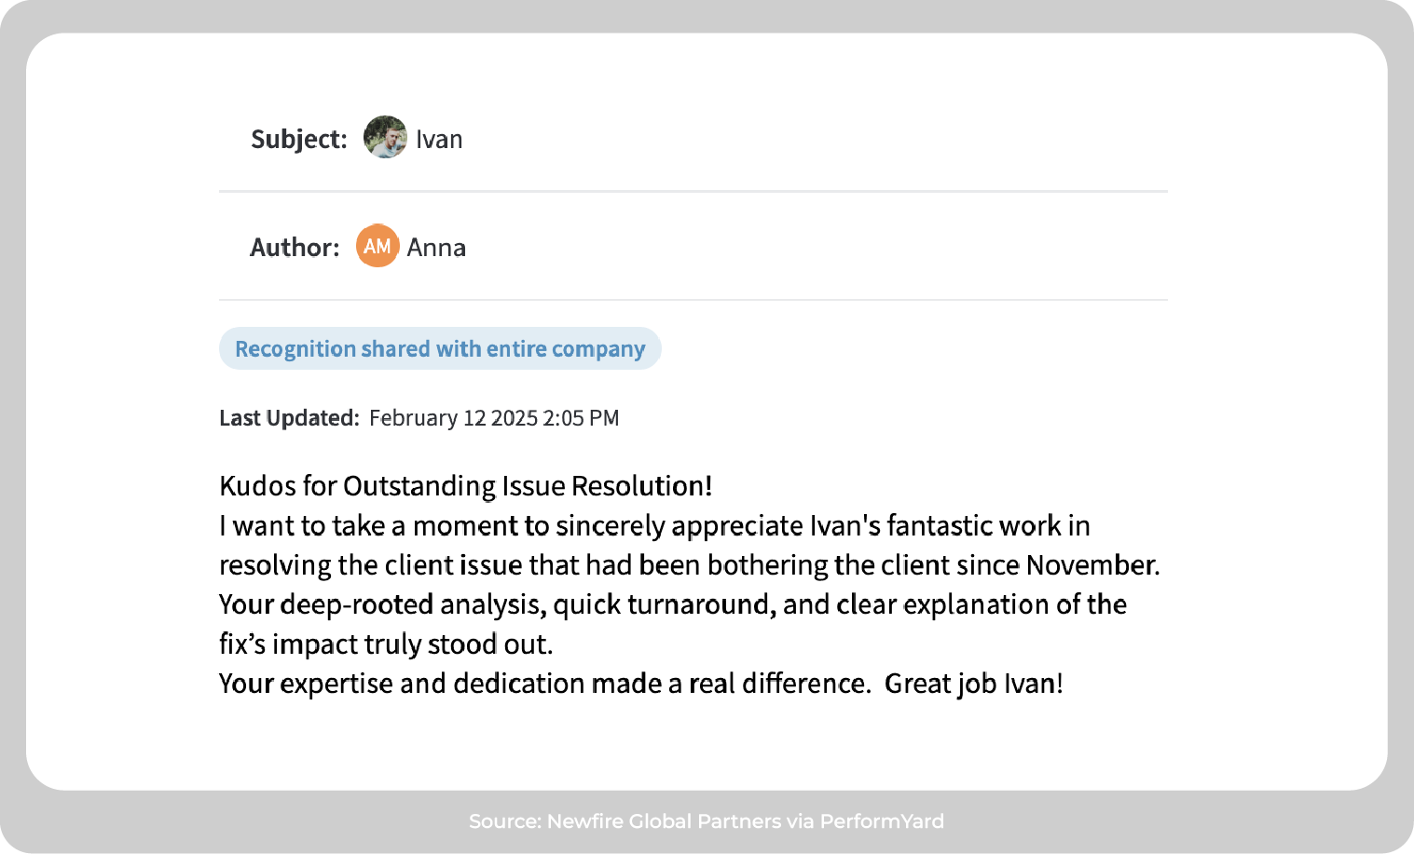Click "Ivan's" in the message body
The height and width of the screenshot is (854, 1414).
844,526
